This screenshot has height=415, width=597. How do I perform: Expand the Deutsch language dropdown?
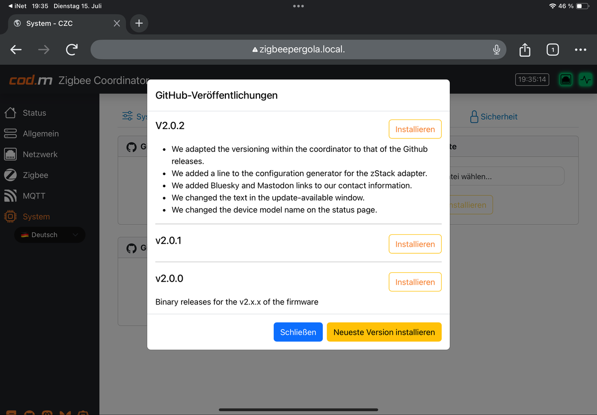(x=50, y=235)
